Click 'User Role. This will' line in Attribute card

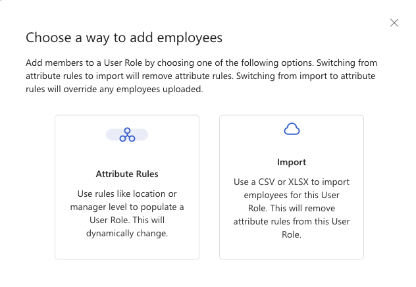[127, 220]
